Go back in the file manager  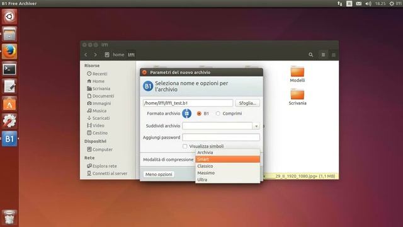86,55
